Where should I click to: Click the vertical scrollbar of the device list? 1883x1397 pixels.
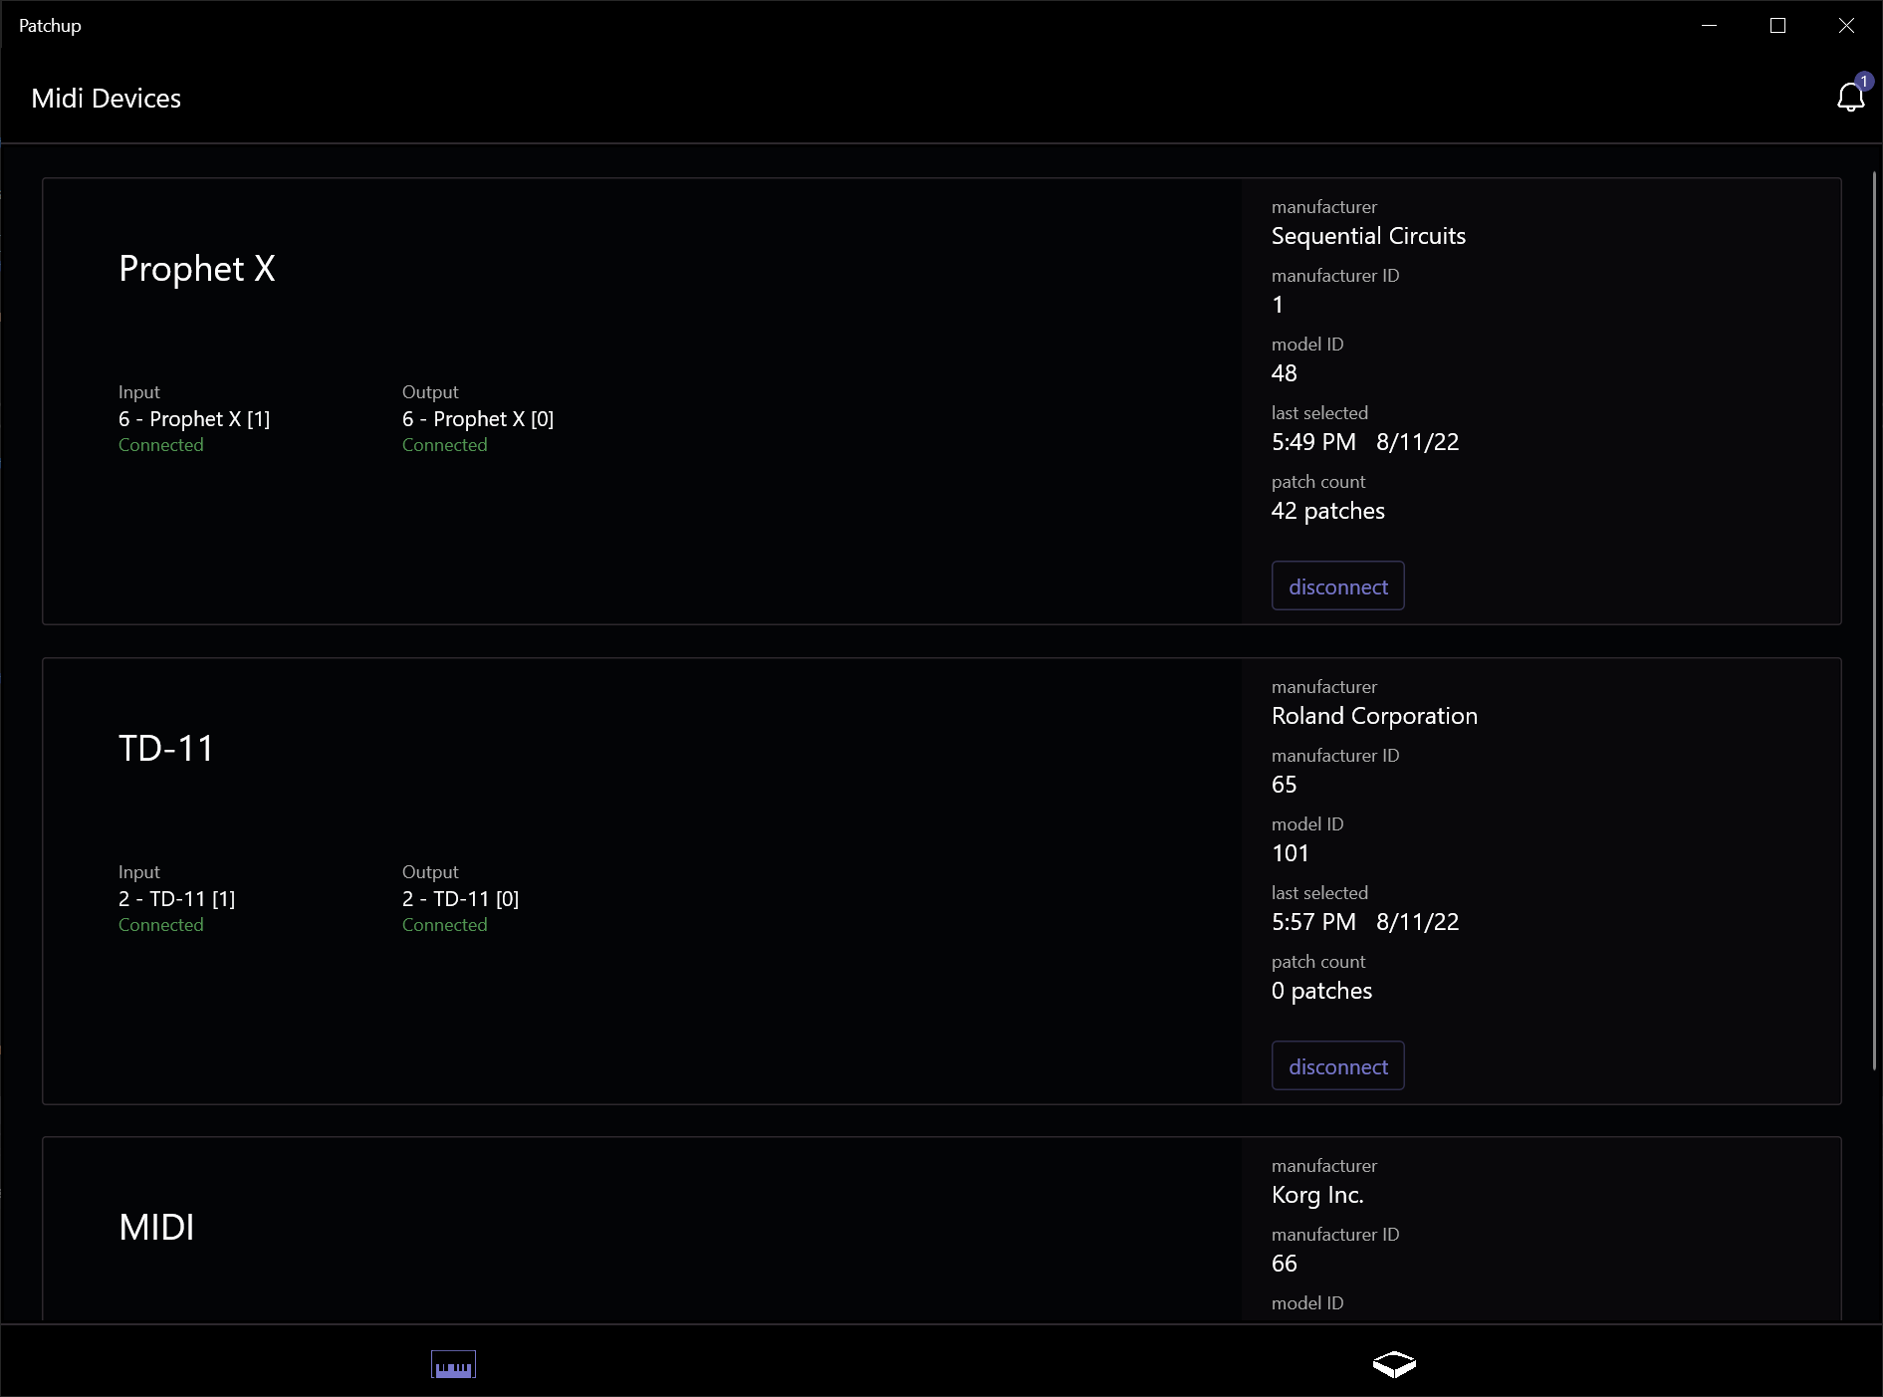point(1874,621)
